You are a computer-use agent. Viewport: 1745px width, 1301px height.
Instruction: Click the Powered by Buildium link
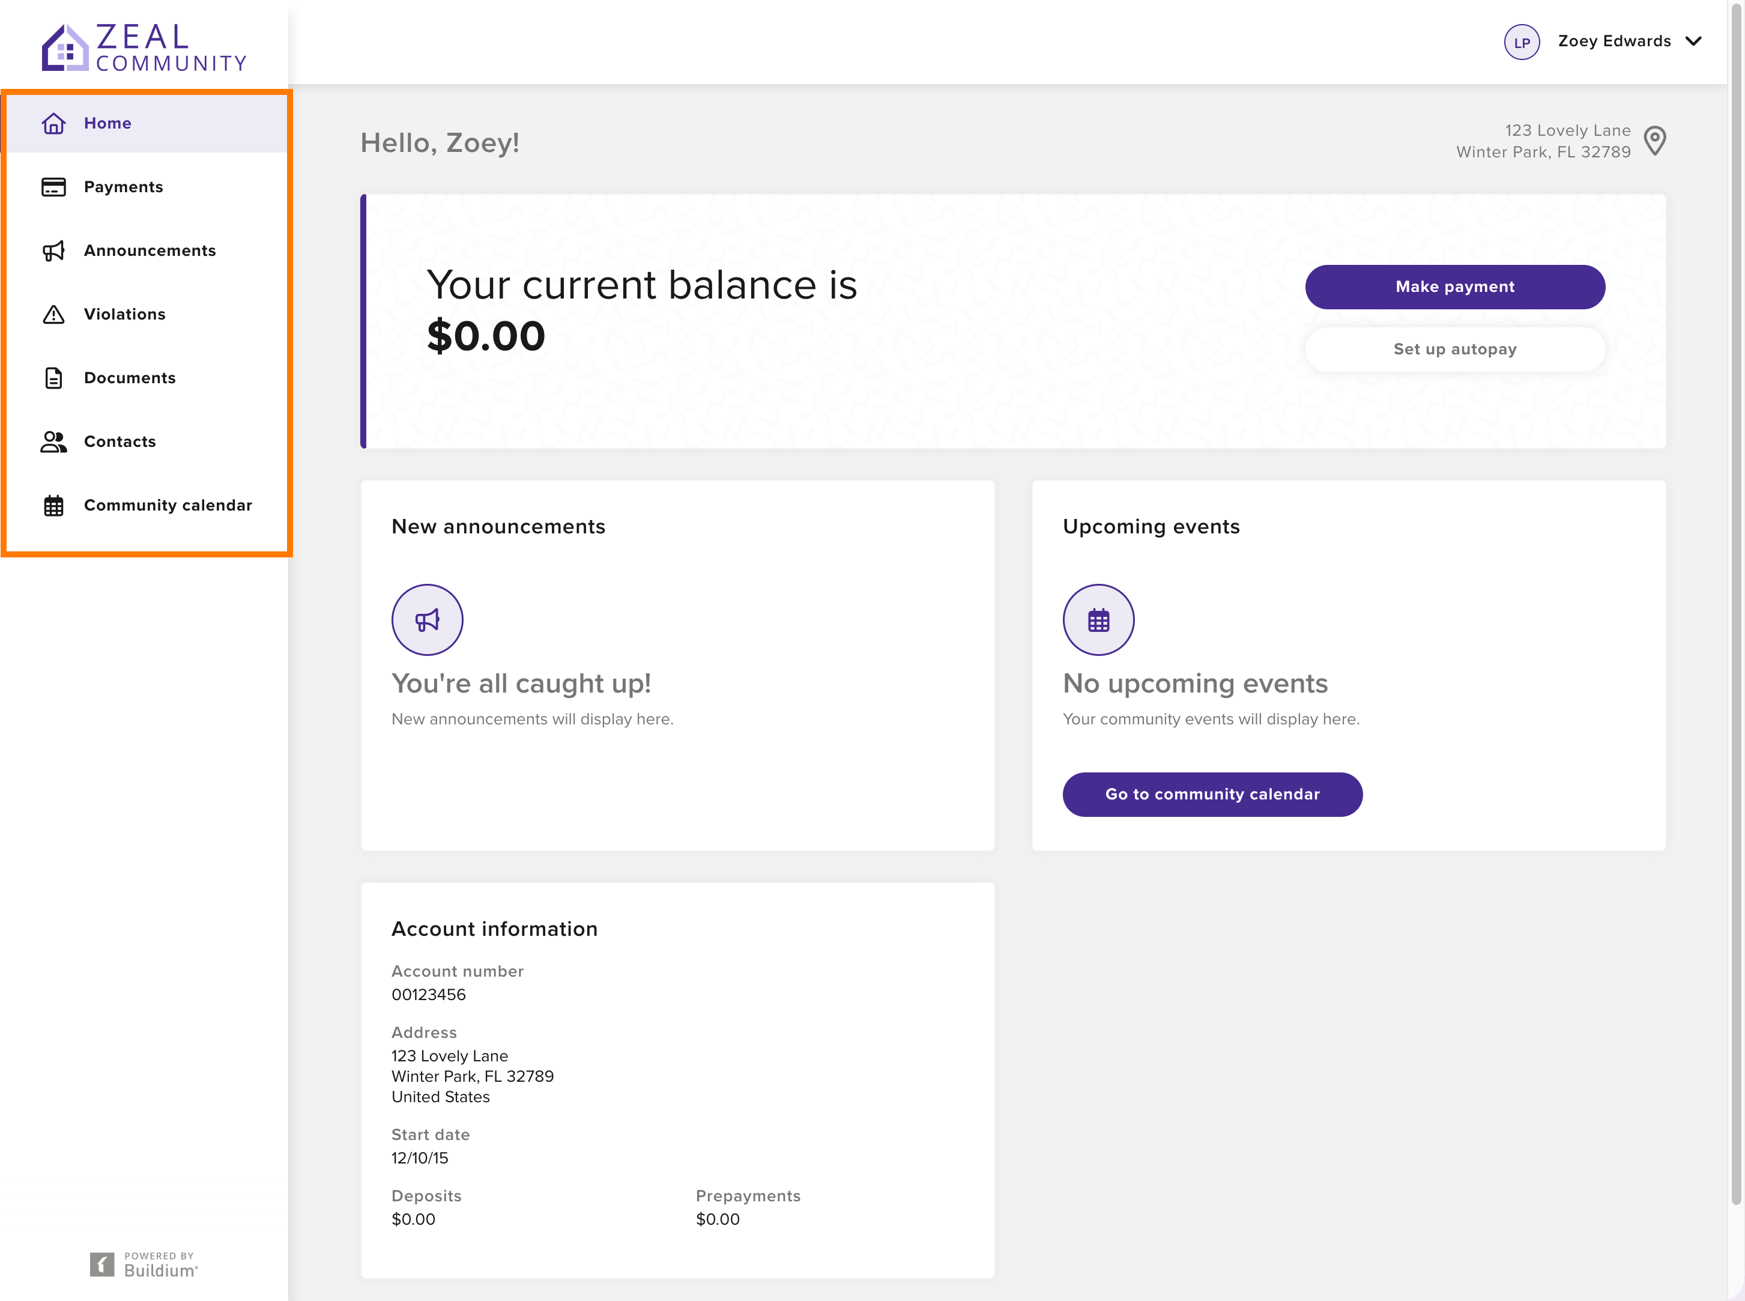pos(144,1264)
